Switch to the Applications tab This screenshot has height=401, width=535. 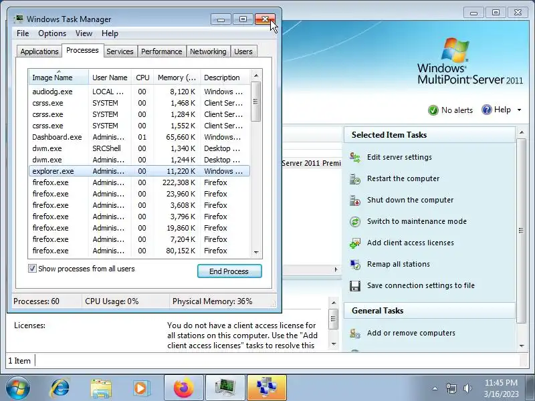tap(39, 51)
